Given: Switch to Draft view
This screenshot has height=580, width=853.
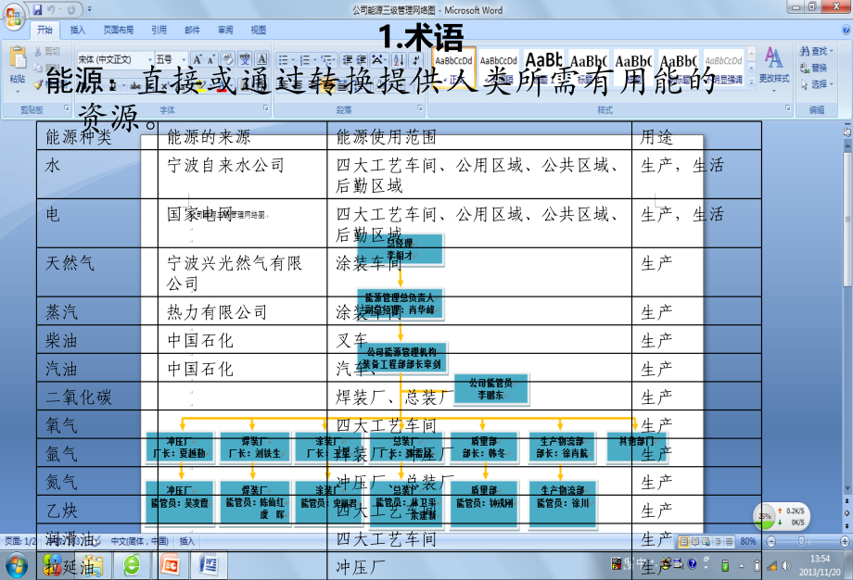Looking at the screenshot, I should [x=729, y=541].
